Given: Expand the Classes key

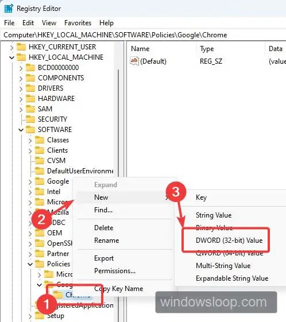Looking at the screenshot, I should (30, 141).
